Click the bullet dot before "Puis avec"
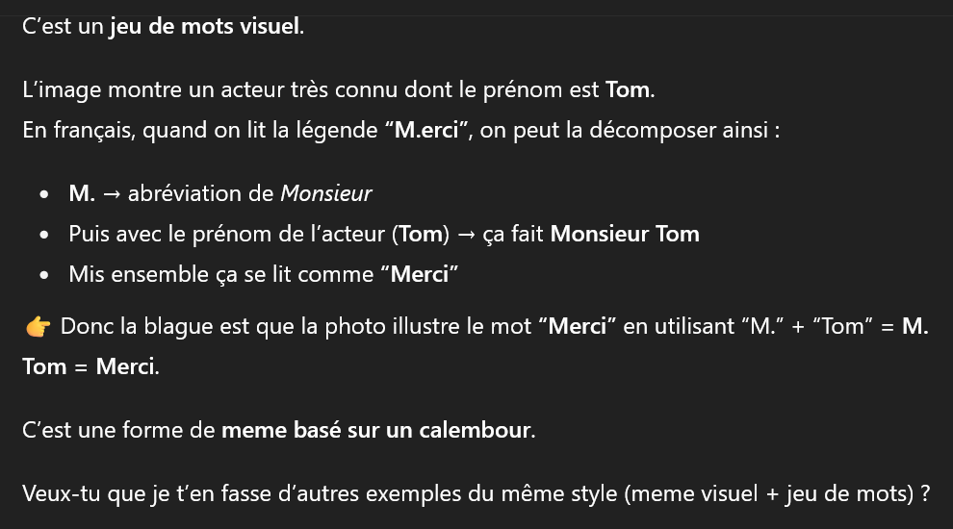Screen dimensions: 953x529 43,235
